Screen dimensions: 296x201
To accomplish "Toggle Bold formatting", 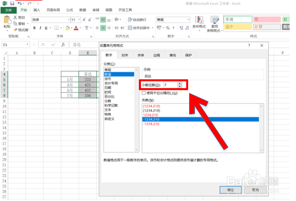I will pyautogui.click(x=35, y=28).
